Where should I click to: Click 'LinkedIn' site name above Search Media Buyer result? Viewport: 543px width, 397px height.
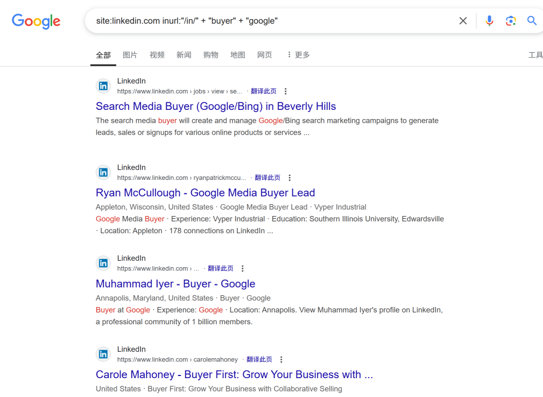pos(131,81)
